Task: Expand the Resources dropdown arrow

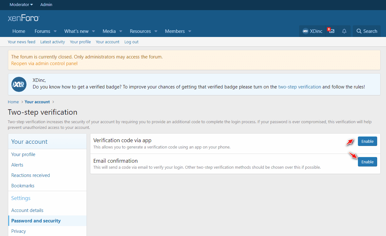Action: tap(156, 31)
